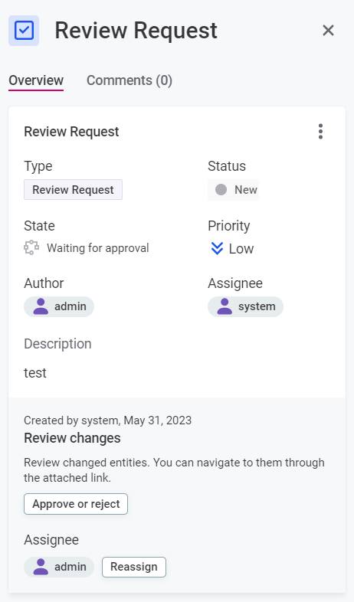354x602 pixels.
Task: Select the Review Request type tag
Action: (73, 190)
